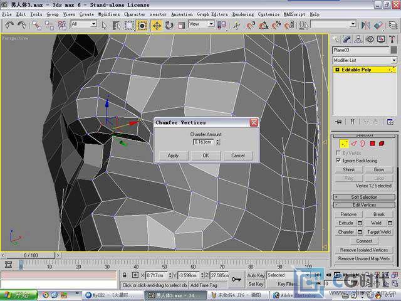Activate the Select and Move tool
401x301 pixels.
157,25
